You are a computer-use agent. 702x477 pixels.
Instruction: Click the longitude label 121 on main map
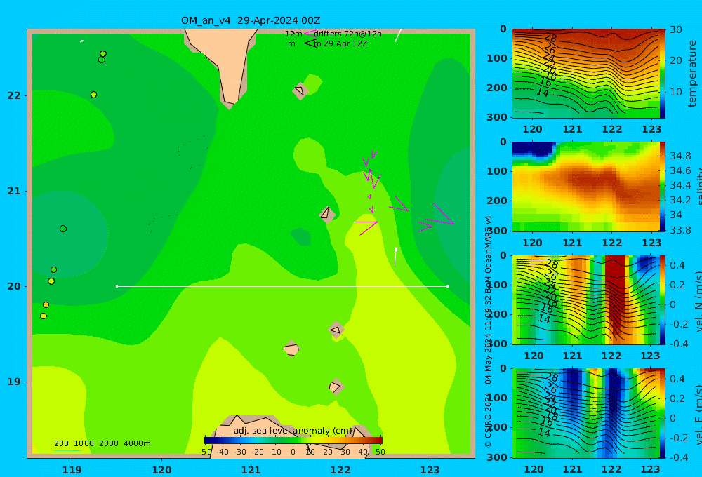[x=251, y=470]
